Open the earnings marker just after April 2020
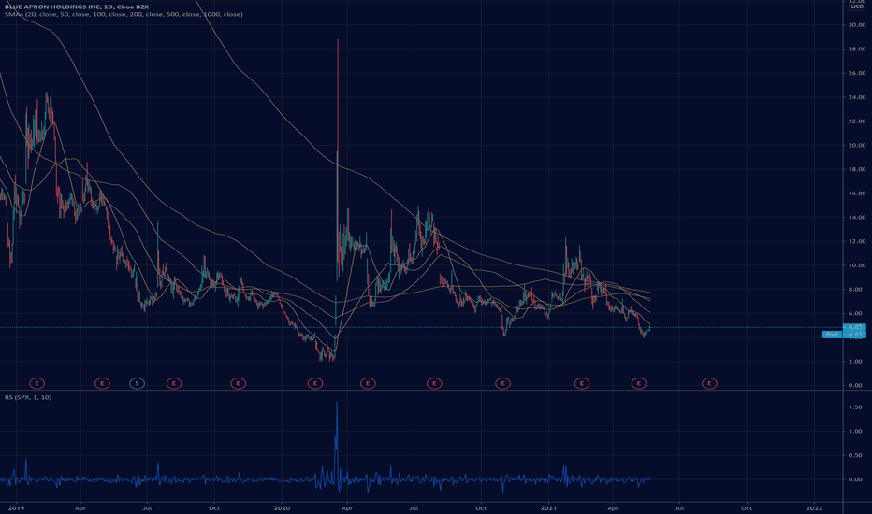872x514 pixels. [368, 383]
